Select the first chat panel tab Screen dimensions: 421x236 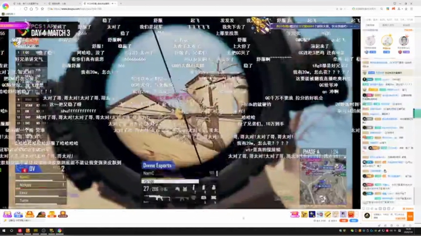(370, 25)
